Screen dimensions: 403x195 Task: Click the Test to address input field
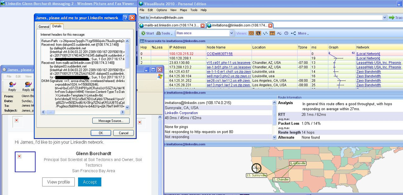tap(265, 18)
